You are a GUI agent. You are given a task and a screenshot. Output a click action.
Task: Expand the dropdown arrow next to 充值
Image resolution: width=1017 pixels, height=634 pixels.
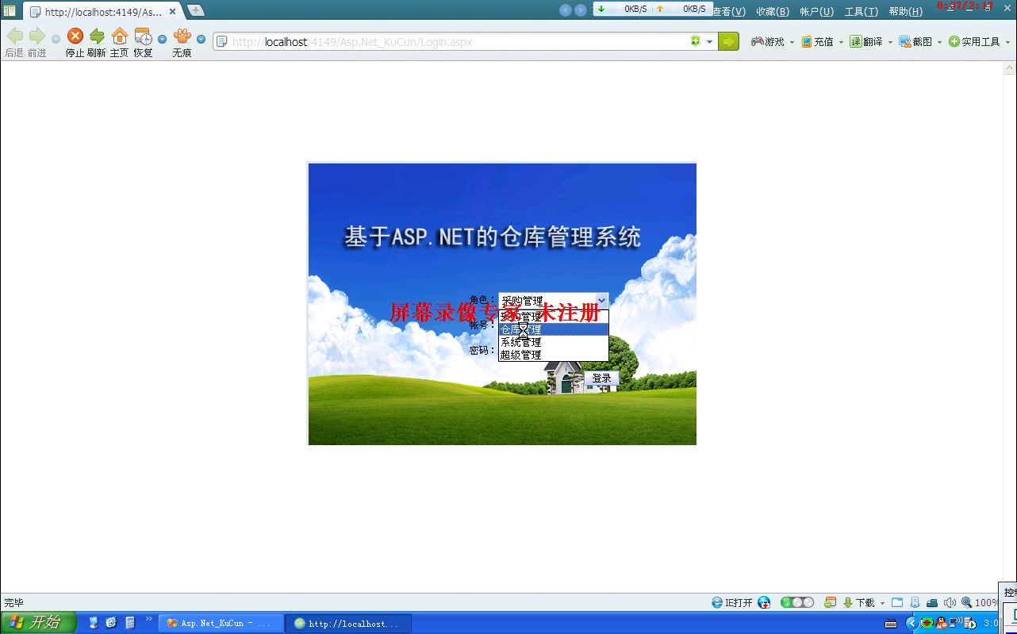pyautogui.click(x=841, y=42)
